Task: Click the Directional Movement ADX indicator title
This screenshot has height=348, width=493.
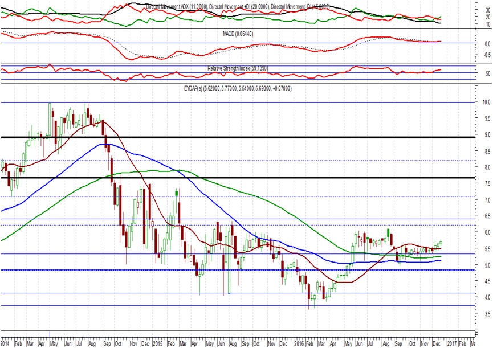Action: click(238, 6)
